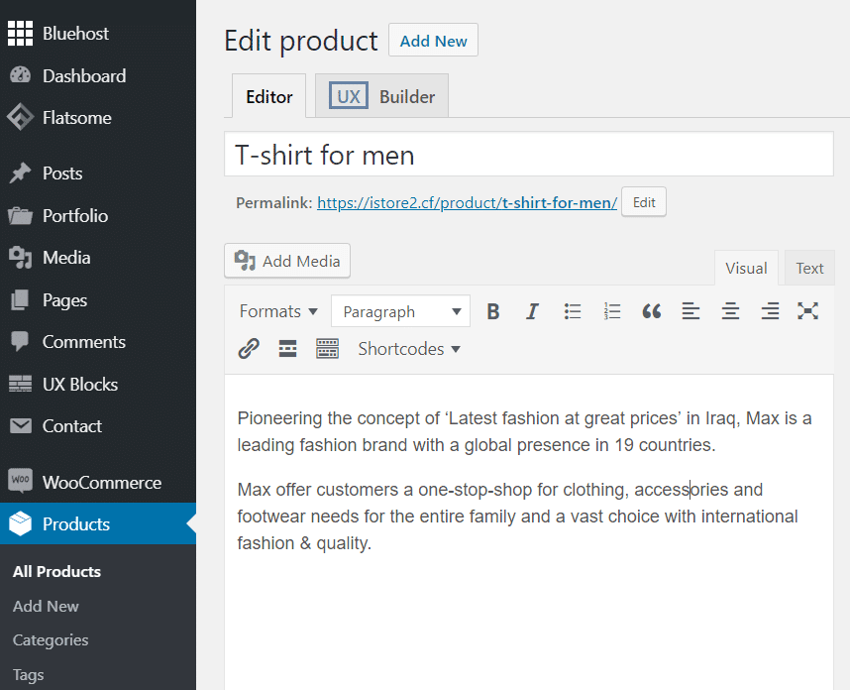Apply blockquote formatting
The width and height of the screenshot is (850, 690).
point(651,311)
